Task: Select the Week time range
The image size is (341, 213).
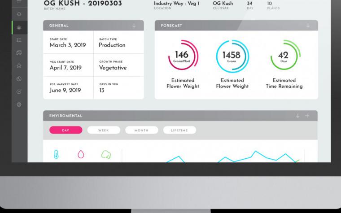Action: click(104, 130)
